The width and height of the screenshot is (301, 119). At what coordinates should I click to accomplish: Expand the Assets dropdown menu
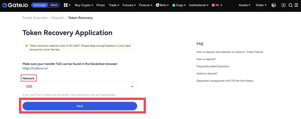245,5
